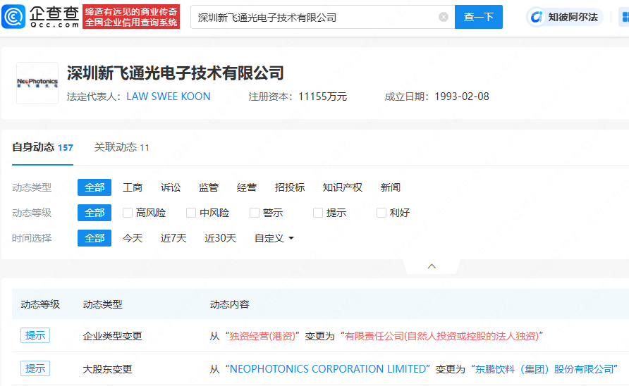Click the 动态等级 column header
Viewport: 629px width, 386px height.
click(x=40, y=304)
